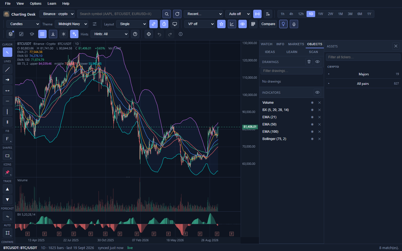This screenshot has width=402, height=251.
Task: Expand the Majors crypto group
Action: (x=363, y=74)
